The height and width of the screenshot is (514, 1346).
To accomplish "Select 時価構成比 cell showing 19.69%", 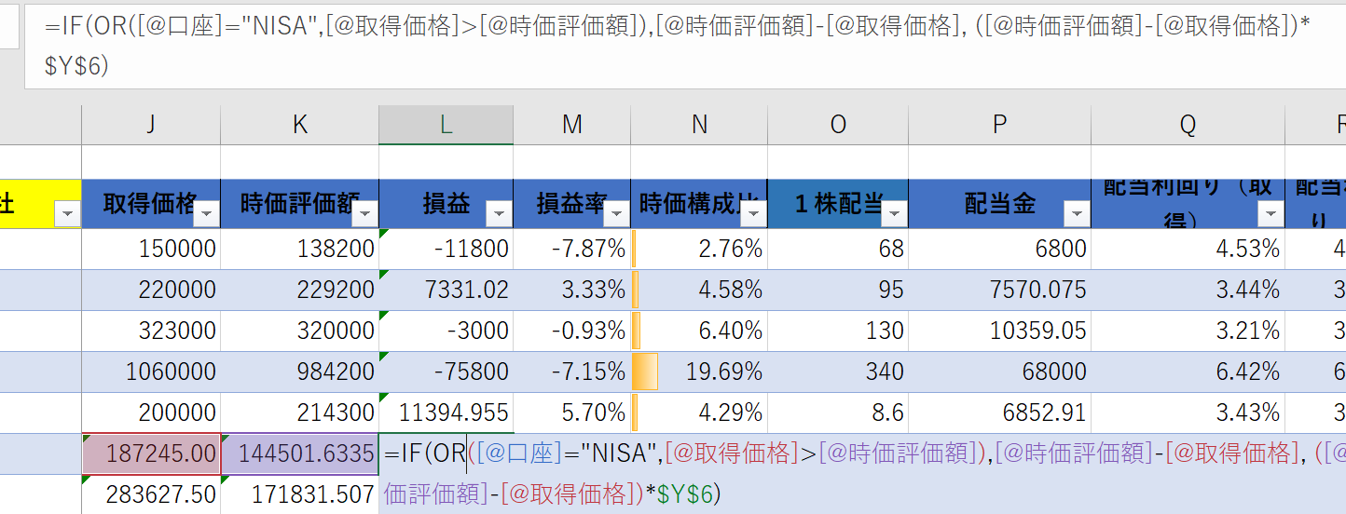I will point(699,372).
